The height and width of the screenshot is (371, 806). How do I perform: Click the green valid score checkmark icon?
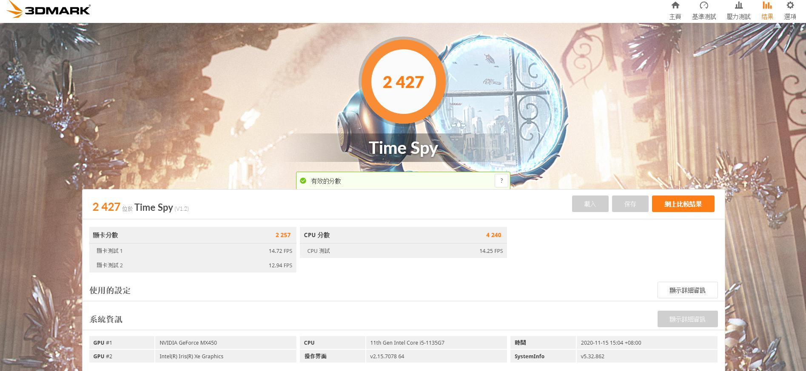click(303, 181)
